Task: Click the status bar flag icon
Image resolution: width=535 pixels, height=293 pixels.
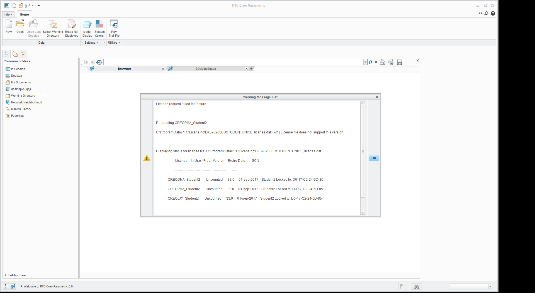Action: 402,286
